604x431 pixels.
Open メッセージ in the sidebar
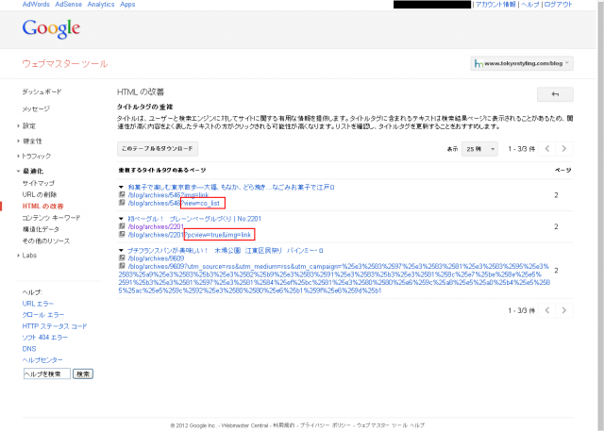pyautogui.click(x=36, y=108)
